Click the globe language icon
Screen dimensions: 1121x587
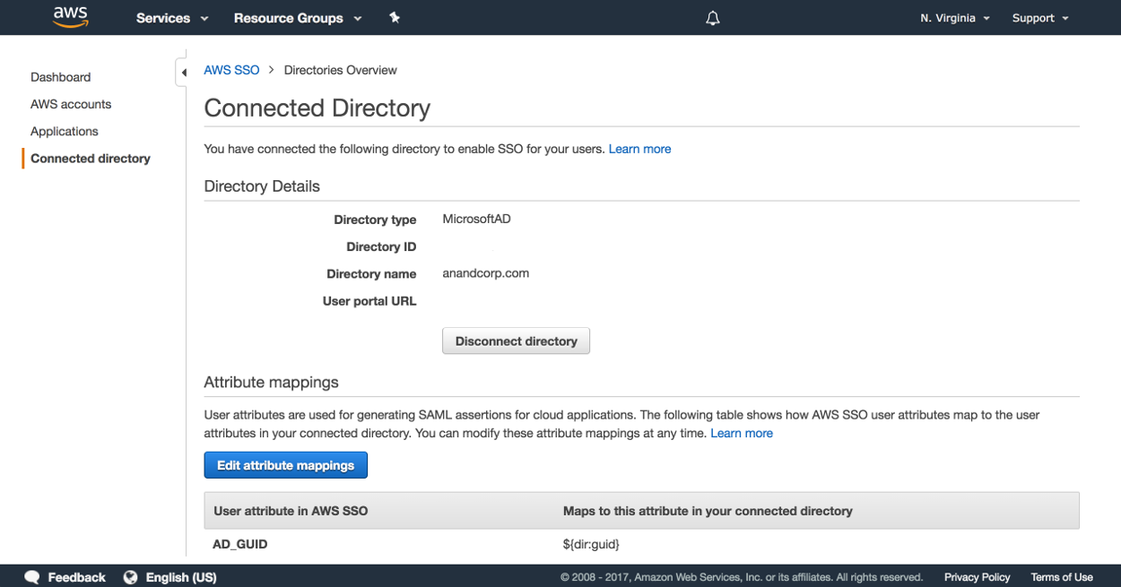pyautogui.click(x=131, y=577)
